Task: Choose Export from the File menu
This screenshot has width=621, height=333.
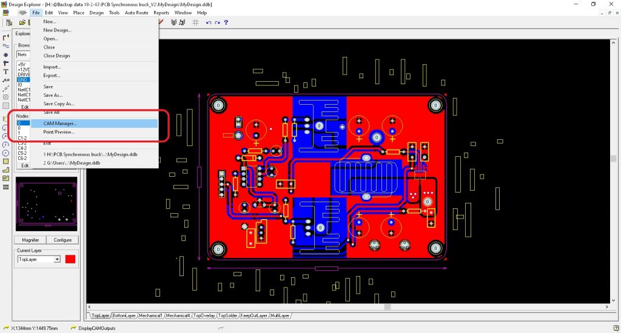Action: (x=95, y=76)
